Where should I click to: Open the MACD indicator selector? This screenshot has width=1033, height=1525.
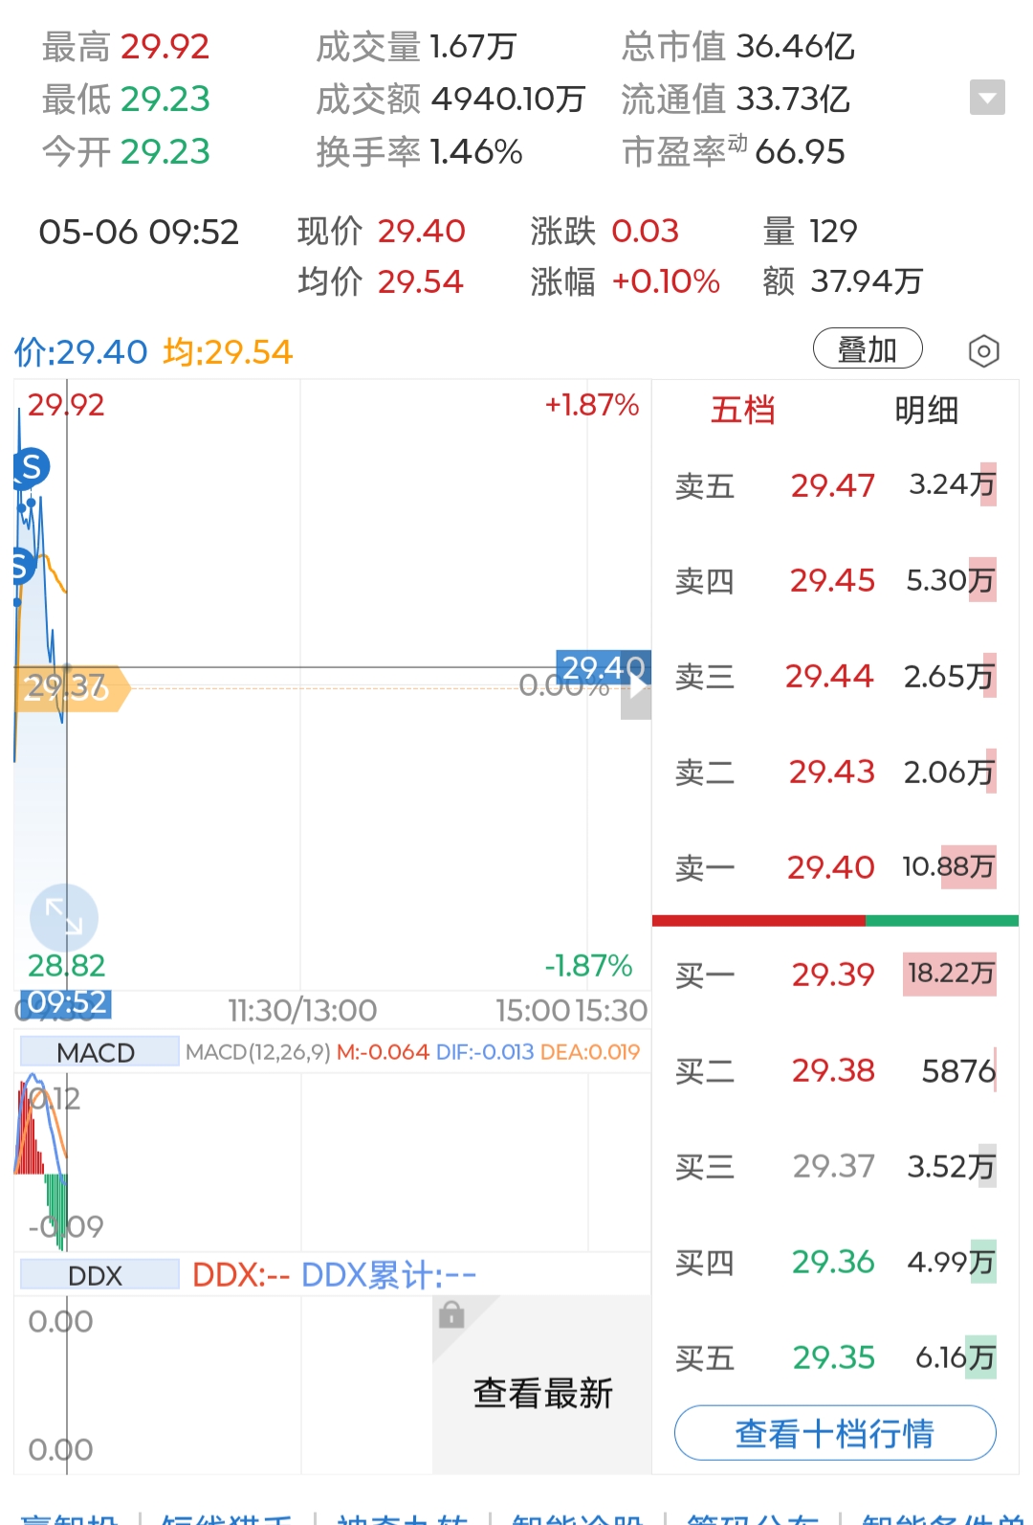[x=99, y=1052]
